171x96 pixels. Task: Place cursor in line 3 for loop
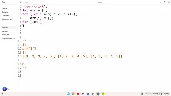[x=50, y=14]
